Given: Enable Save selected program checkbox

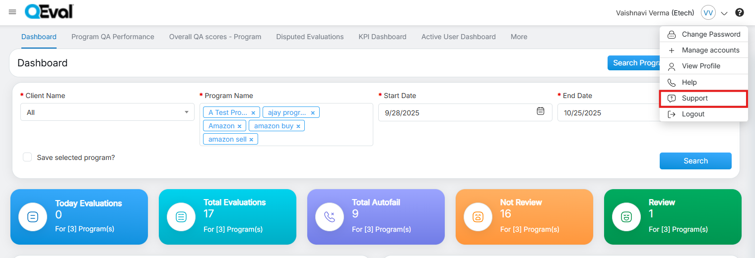Looking at the screenshot, I should point(28,157).
